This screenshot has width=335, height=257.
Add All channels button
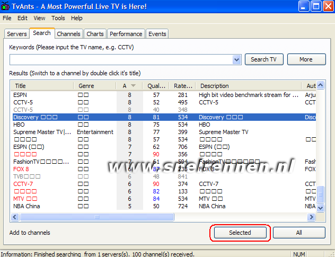point(299,233)
